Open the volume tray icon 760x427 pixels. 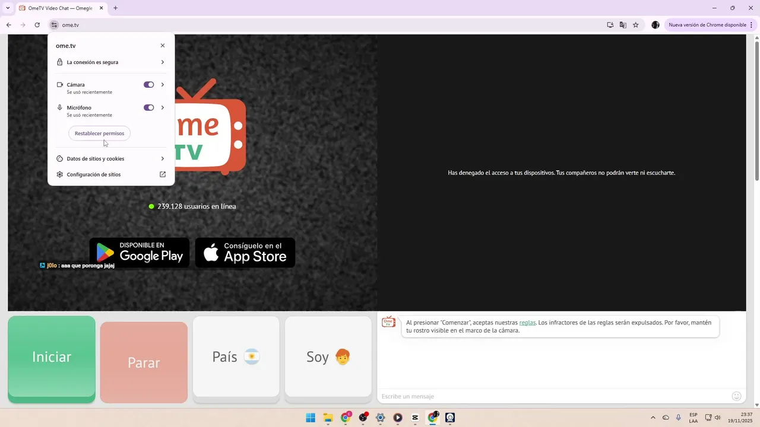pyautogui.click(x=718, y=418)
